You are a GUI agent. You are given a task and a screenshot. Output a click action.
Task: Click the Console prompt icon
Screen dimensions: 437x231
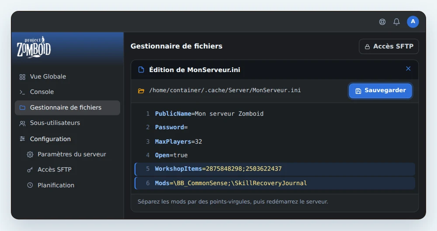[22, 92]
